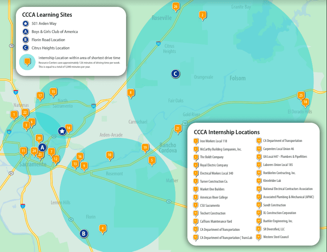327x252 pixels.
Task: Click the Folsom city label on map
Action: pos(238,78)
